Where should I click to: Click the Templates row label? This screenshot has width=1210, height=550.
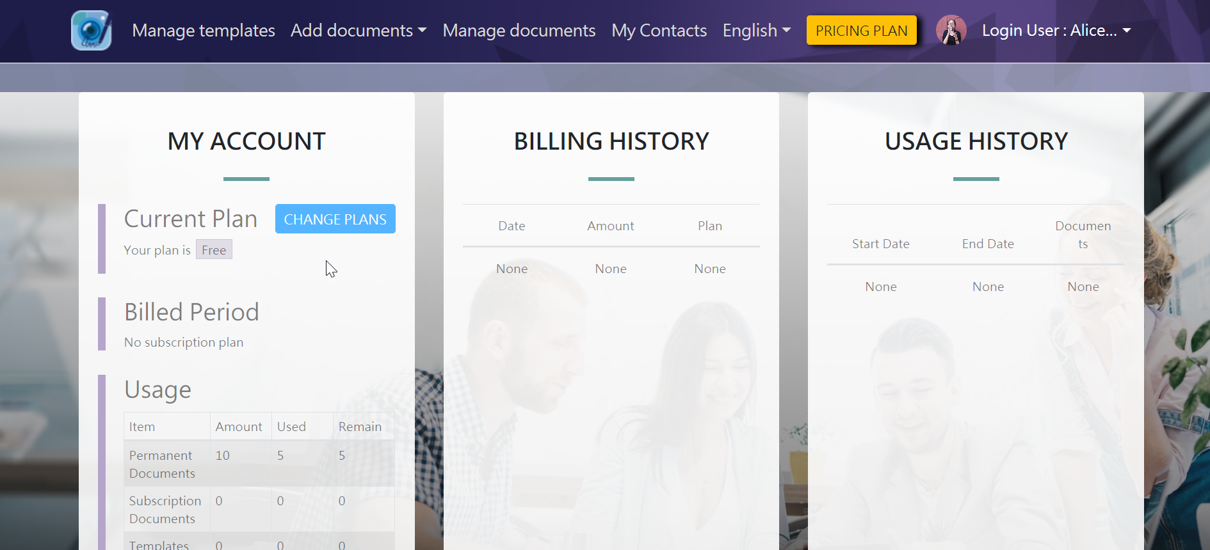click(159, 545)
